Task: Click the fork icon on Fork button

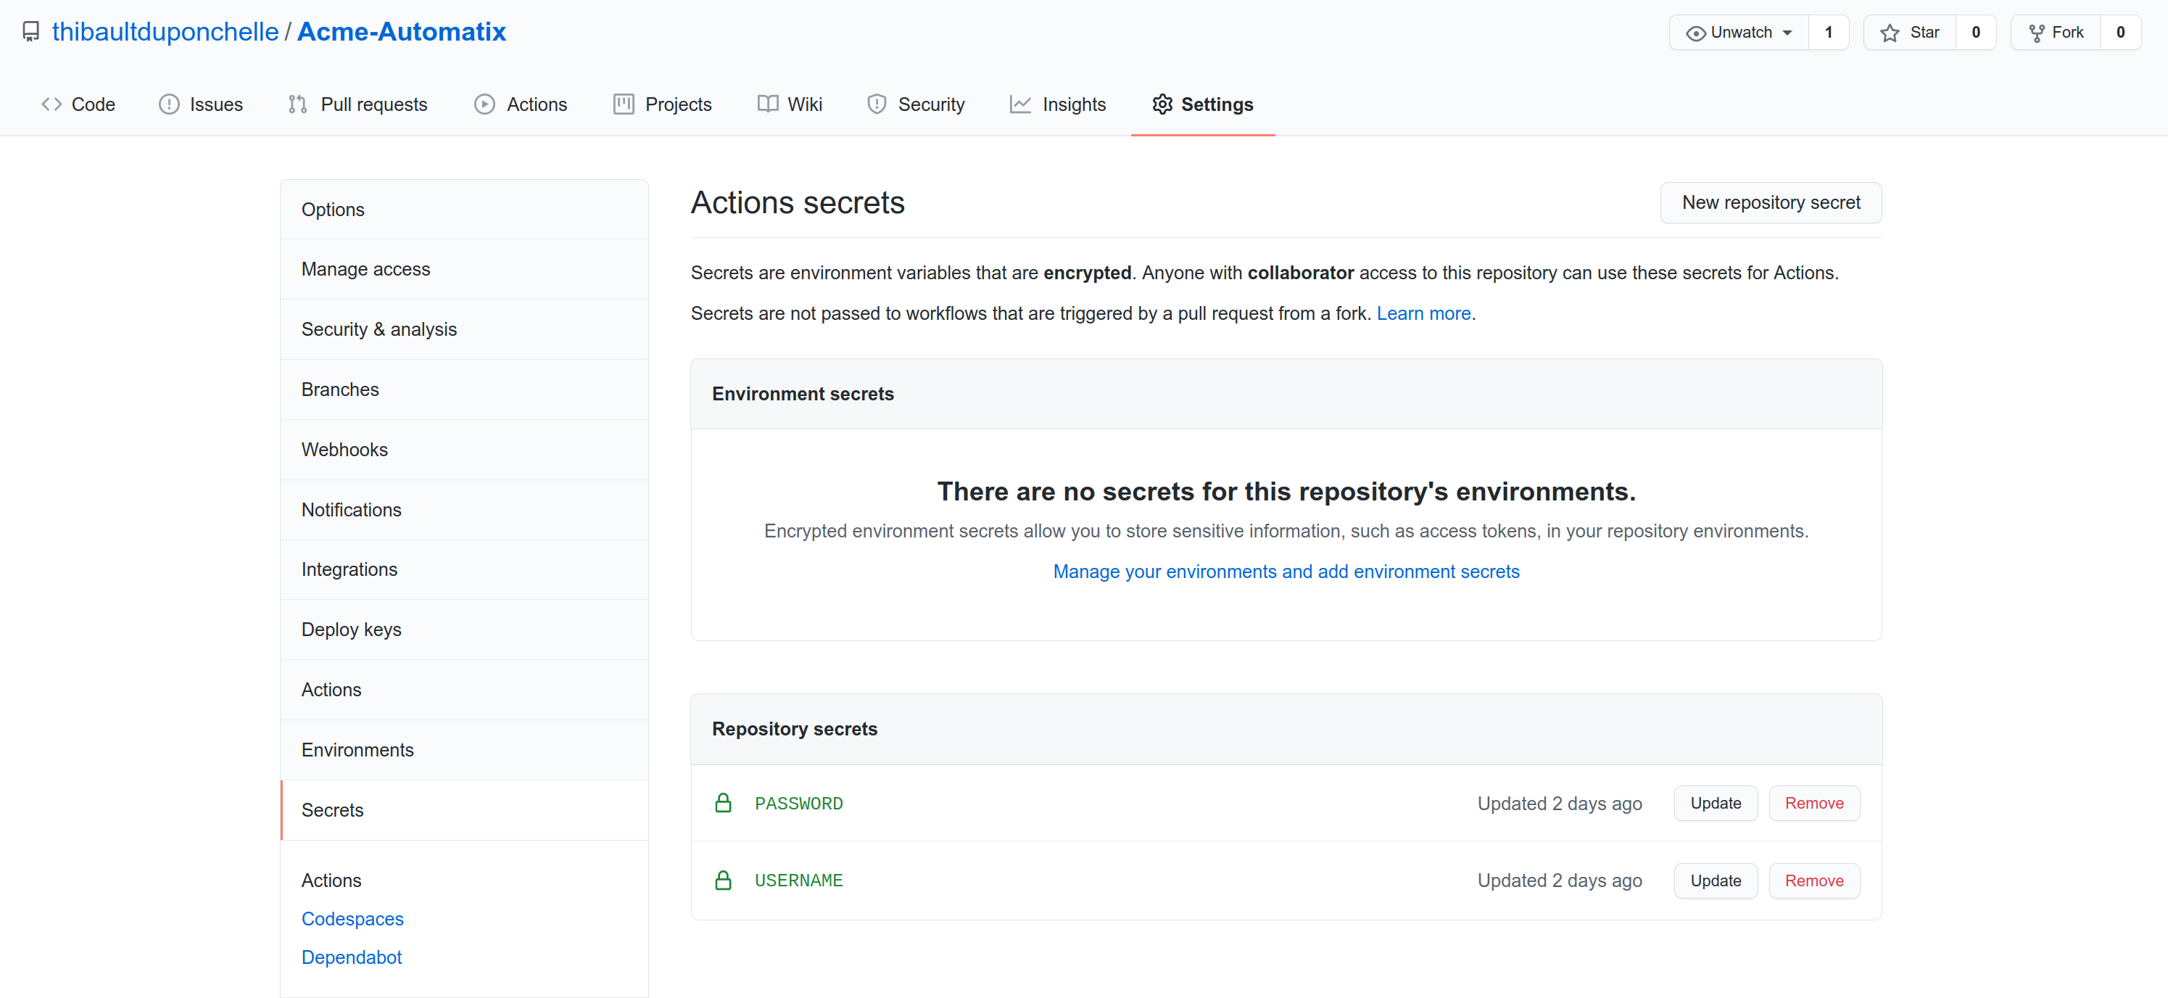Action: coord(2037,33)
